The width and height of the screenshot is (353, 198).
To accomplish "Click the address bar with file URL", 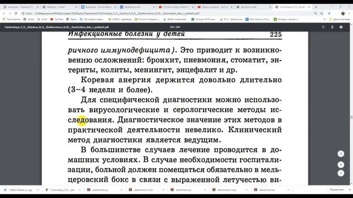I will pyautogui.click(x=167, y=13).
